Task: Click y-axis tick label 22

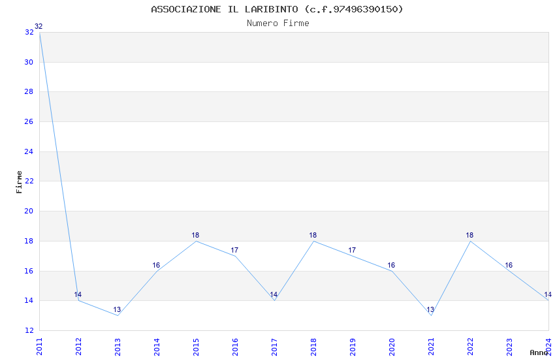Action: coord(29,181)
